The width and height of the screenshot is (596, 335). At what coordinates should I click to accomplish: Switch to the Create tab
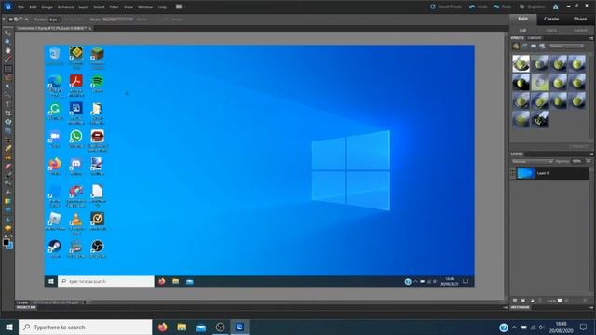tap(551, 19)
